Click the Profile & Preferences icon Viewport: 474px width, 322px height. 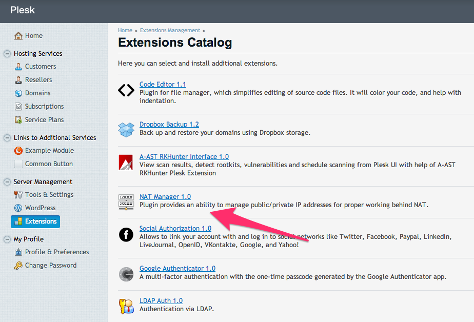tap(18, 252)
